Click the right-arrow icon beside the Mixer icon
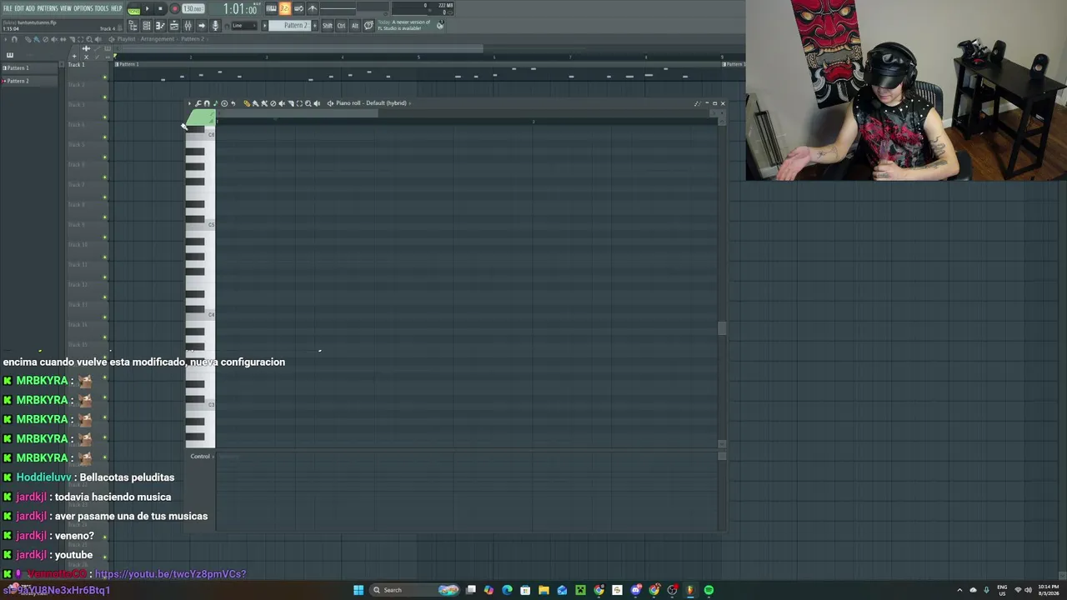The width and height of the screenshot is (1067, 600). click(x=201, y=26)
